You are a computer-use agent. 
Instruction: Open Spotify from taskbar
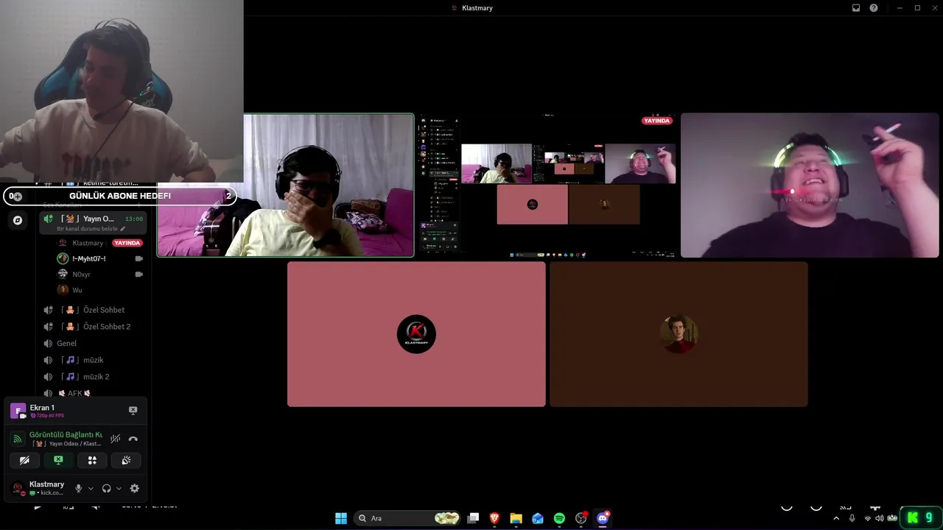click(559, 518)
